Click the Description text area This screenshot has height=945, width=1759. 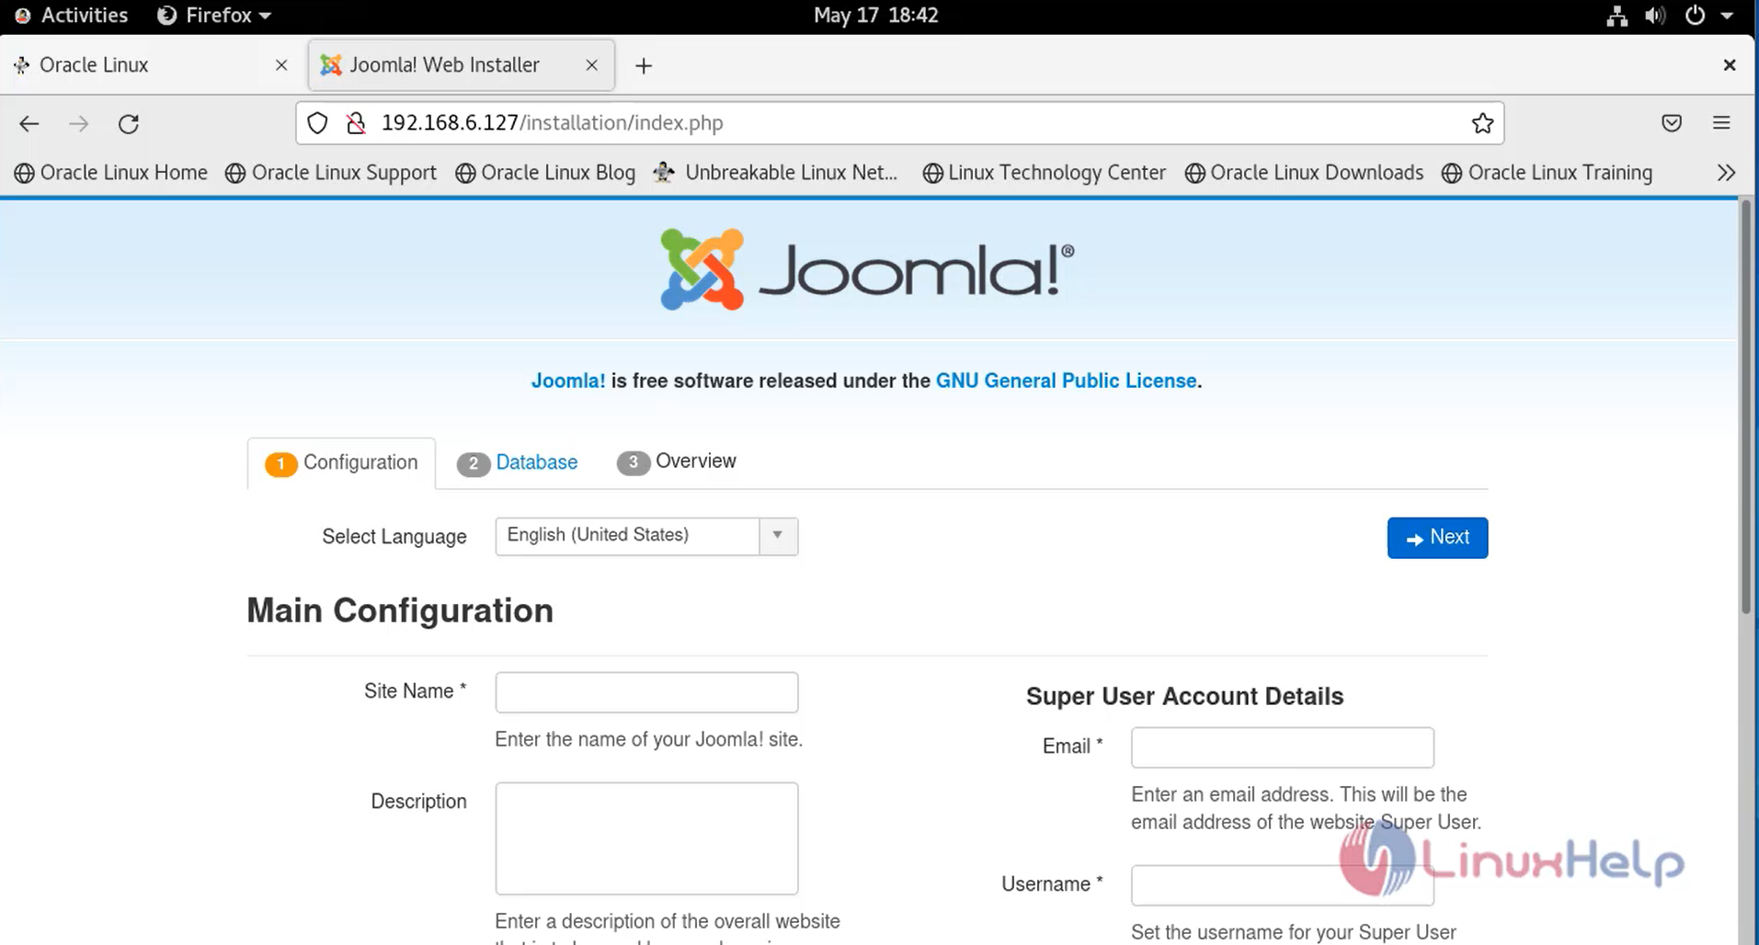coord(646,838)
